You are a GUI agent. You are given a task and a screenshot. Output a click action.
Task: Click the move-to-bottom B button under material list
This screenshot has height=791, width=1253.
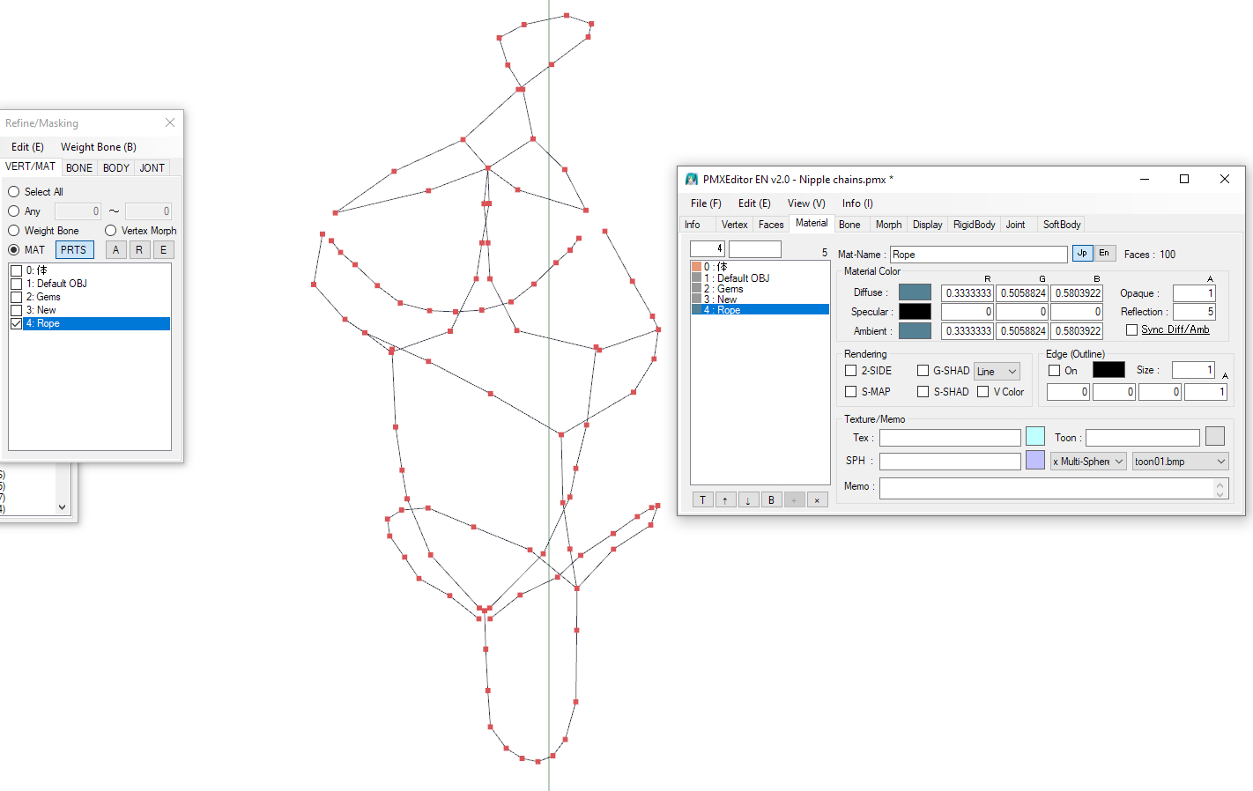pyautogui.click(x=771, y=500)
